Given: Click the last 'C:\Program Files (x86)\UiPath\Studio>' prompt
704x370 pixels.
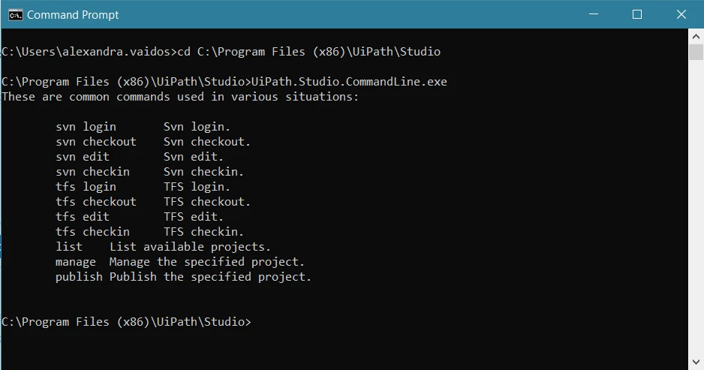Looking at the screenshot, I should (x=127, y=322).
